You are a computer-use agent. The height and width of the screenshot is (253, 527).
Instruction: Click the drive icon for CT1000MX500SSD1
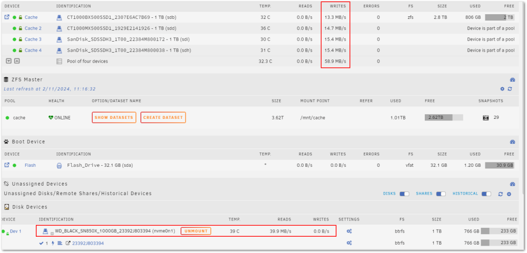(x=59, y=28)
